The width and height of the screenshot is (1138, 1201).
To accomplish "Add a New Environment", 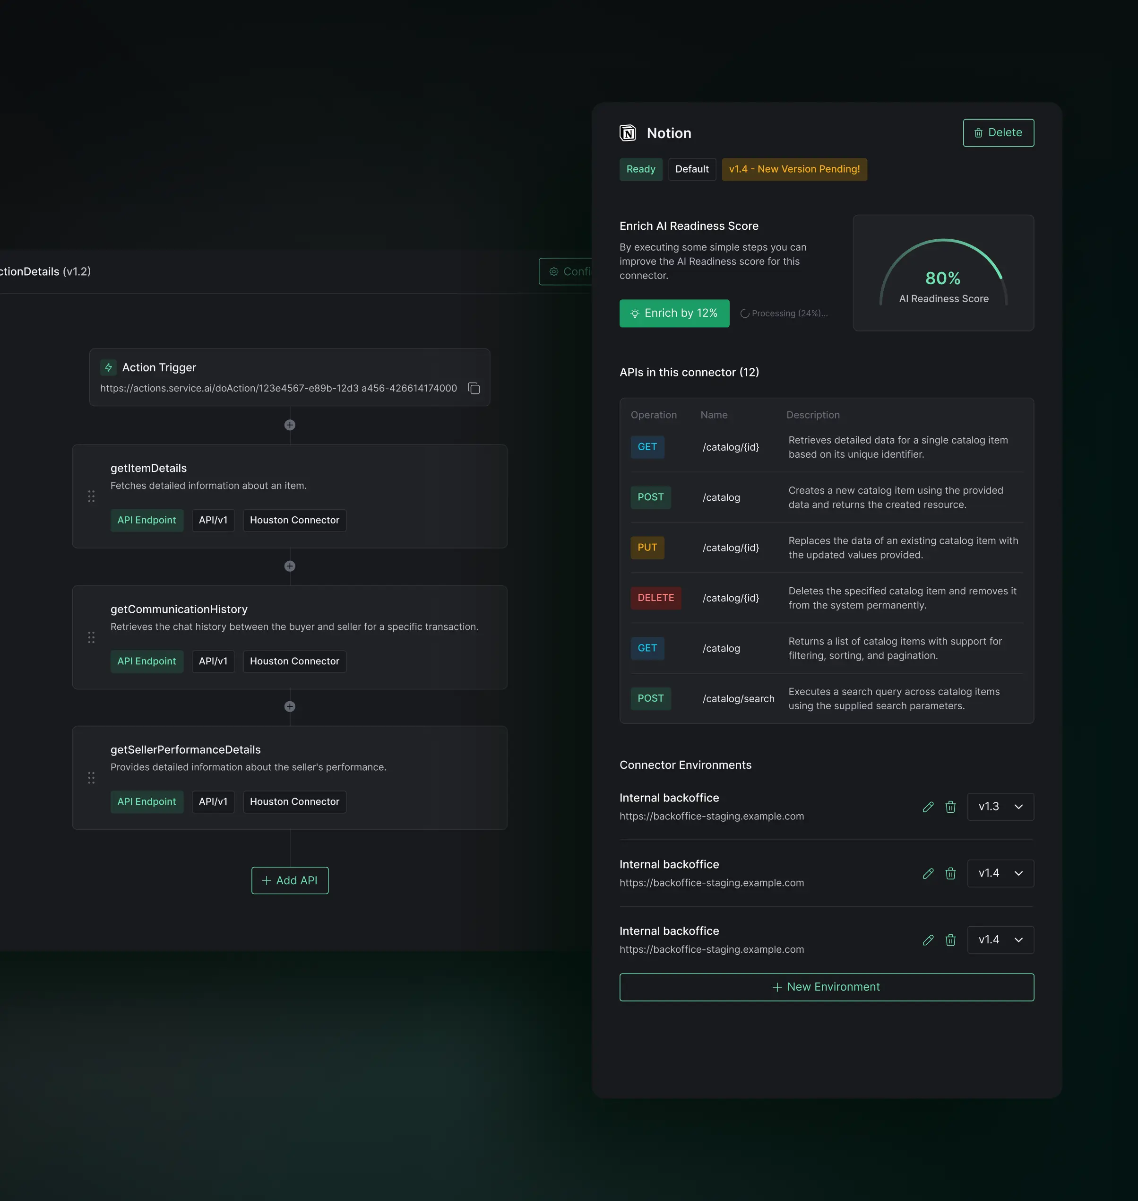I will pyautogui.click(x=827, y=987).
